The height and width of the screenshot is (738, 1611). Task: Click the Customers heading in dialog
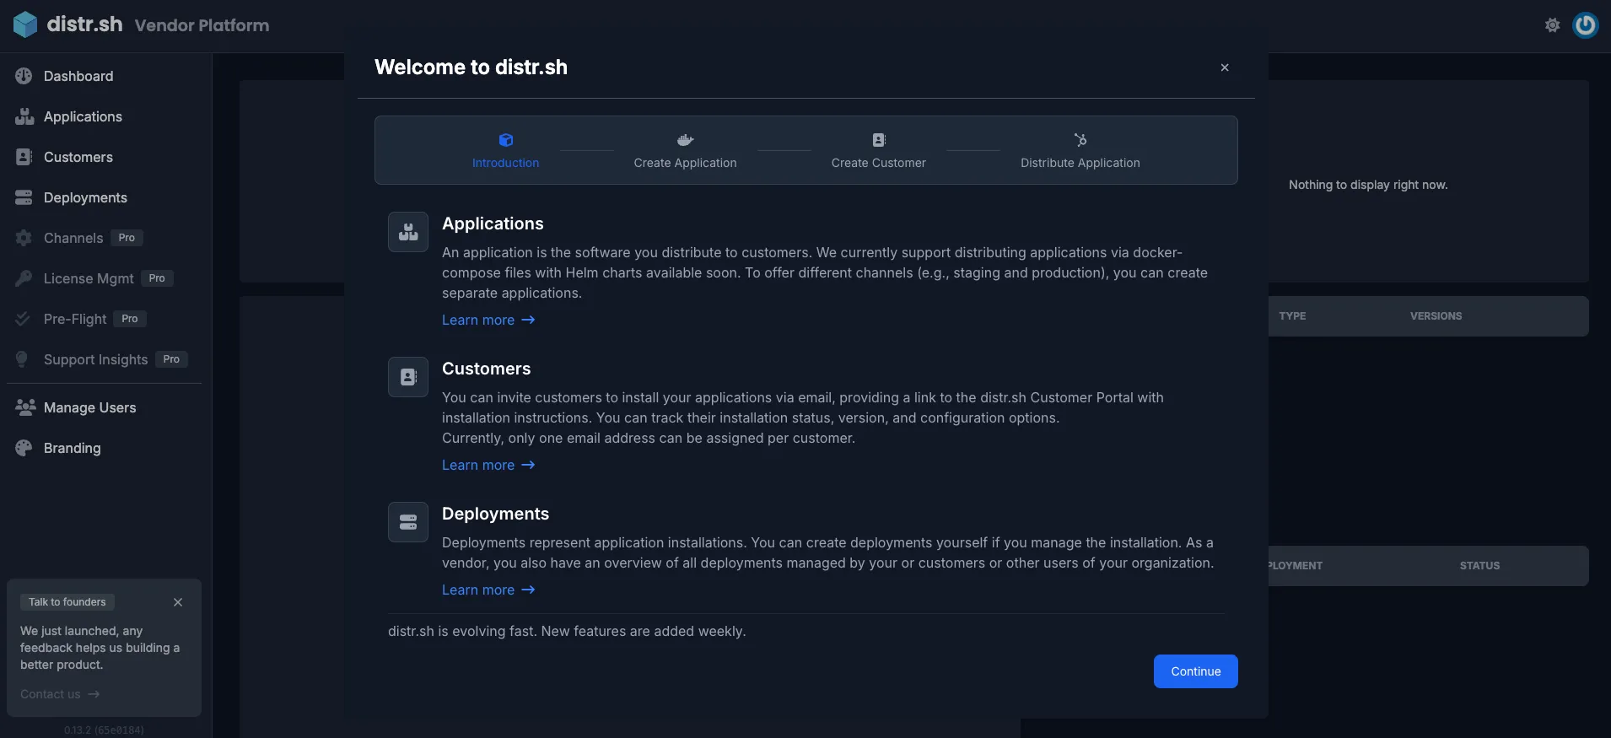click(x=487, y=369)
